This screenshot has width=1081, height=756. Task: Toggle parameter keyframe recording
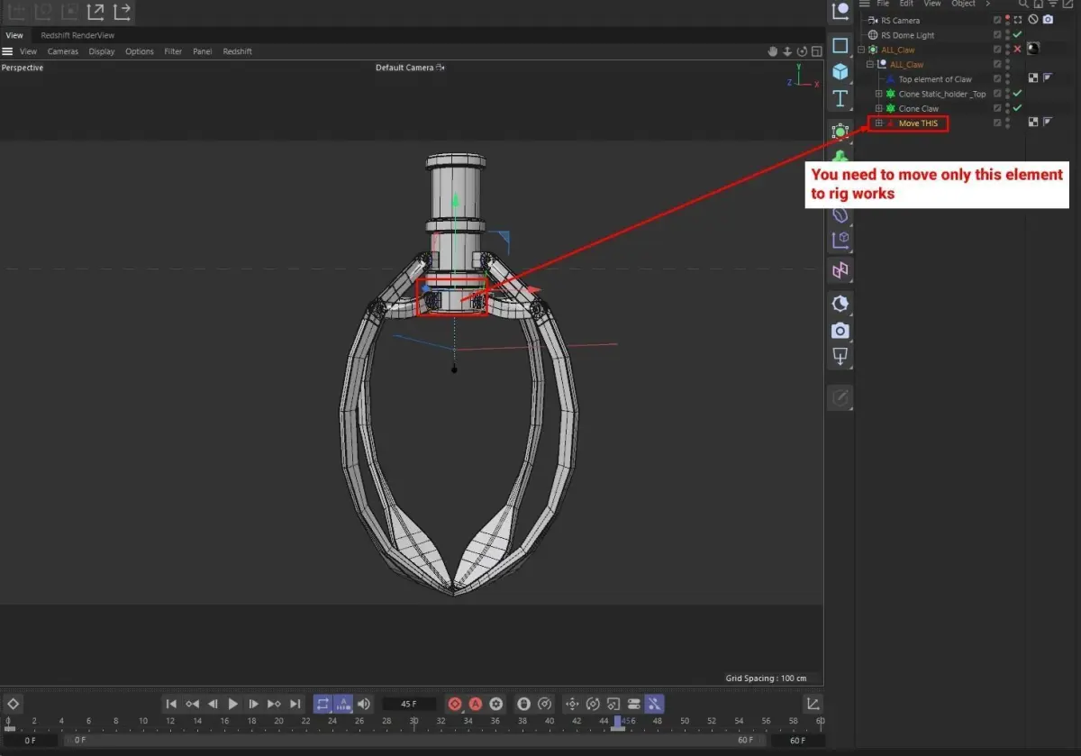click(633, 704)
